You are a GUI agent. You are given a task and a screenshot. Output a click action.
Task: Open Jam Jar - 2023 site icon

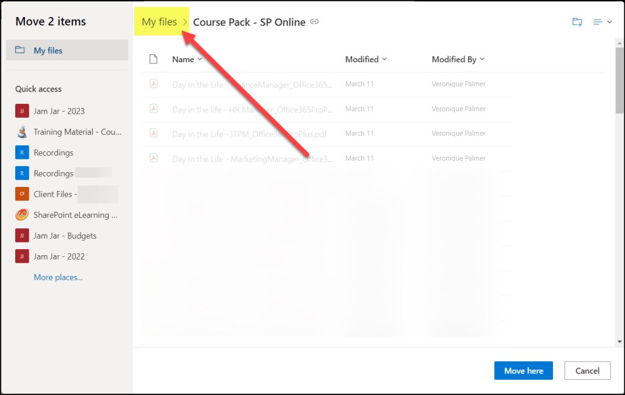tap(22, 111)
